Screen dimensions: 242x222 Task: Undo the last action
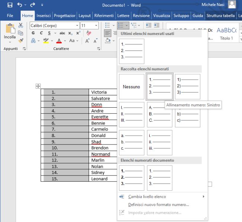20,5
